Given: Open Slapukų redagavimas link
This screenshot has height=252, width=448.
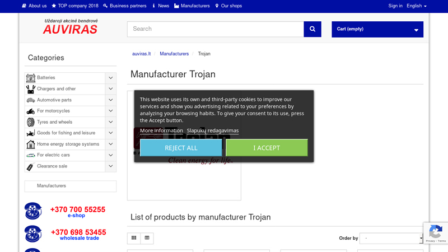Looking at the screenshot, I should [x=213, y=130].
